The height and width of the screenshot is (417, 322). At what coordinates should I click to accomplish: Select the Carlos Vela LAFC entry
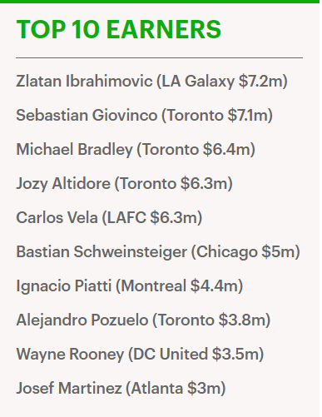(109, 218)
